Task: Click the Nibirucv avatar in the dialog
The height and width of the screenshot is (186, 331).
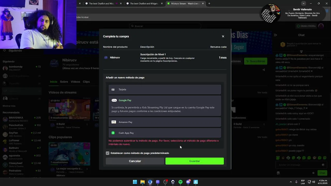Action: (x=106, y=58)
